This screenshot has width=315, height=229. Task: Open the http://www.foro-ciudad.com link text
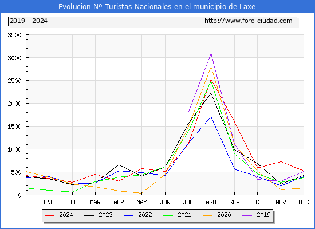tap(249, 21)
